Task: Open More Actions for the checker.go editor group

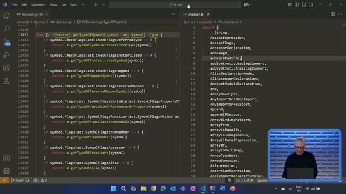Action: click(173, 15)
